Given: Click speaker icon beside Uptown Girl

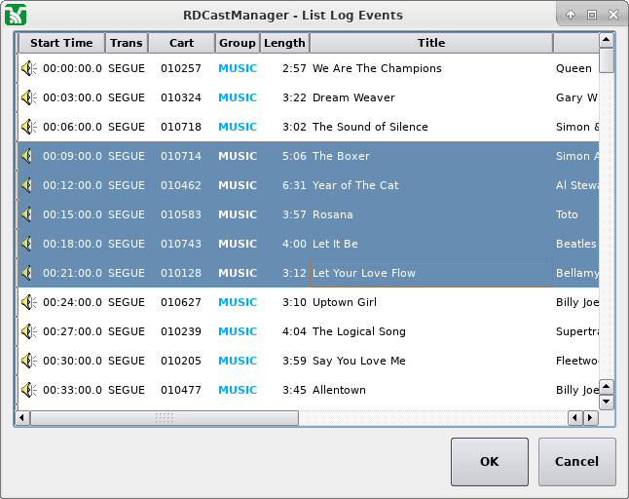Looking at the screenshot, I should pos(28,302).
